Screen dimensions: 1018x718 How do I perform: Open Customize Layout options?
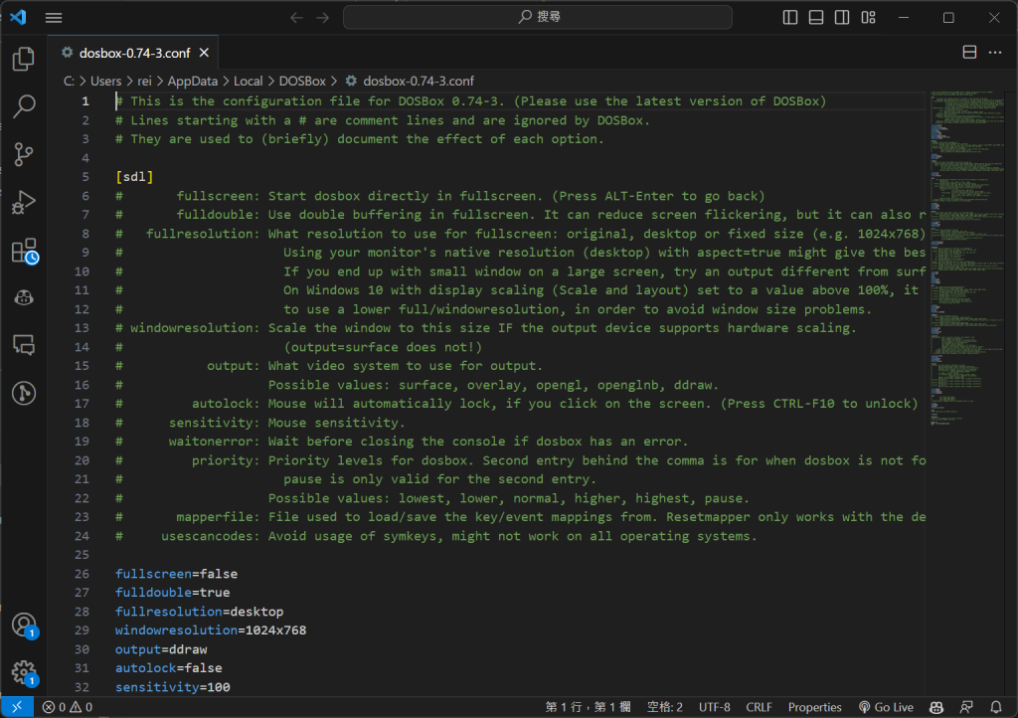pyautogui.click(x=869, y=18)
